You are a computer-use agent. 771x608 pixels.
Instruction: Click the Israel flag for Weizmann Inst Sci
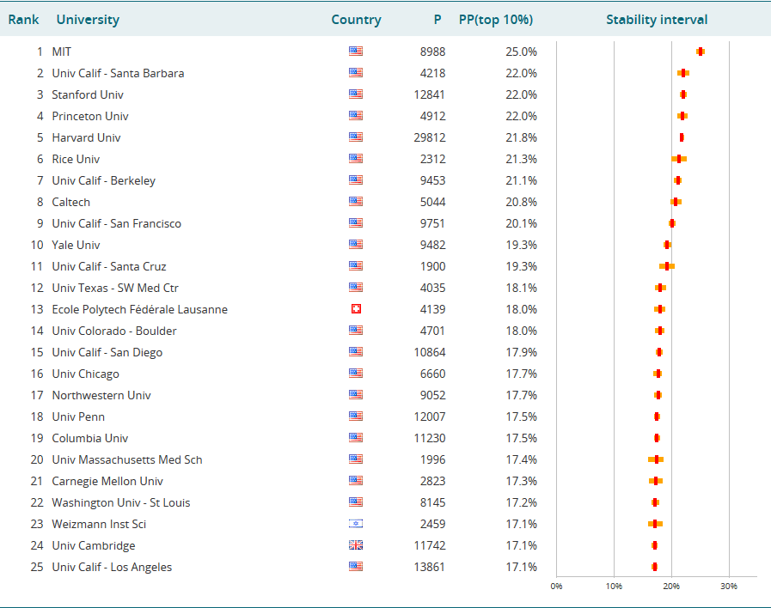pyautogui.click(x=356, y=524)
